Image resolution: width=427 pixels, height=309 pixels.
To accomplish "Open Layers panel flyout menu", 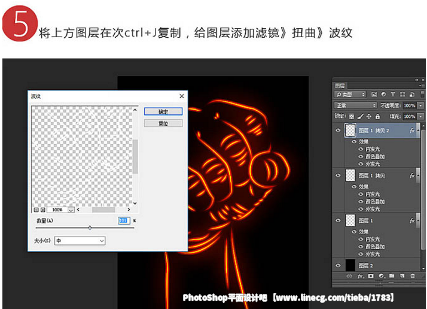I will point(422,86).
